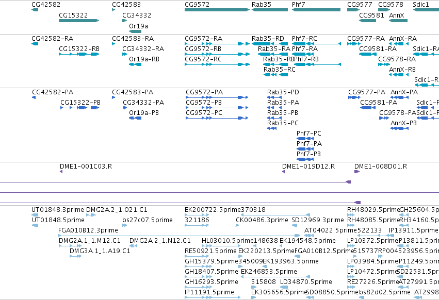Viewport: 439px width, 300px height.
Task: Select protein CG42583-PA label
Action: 133,92
